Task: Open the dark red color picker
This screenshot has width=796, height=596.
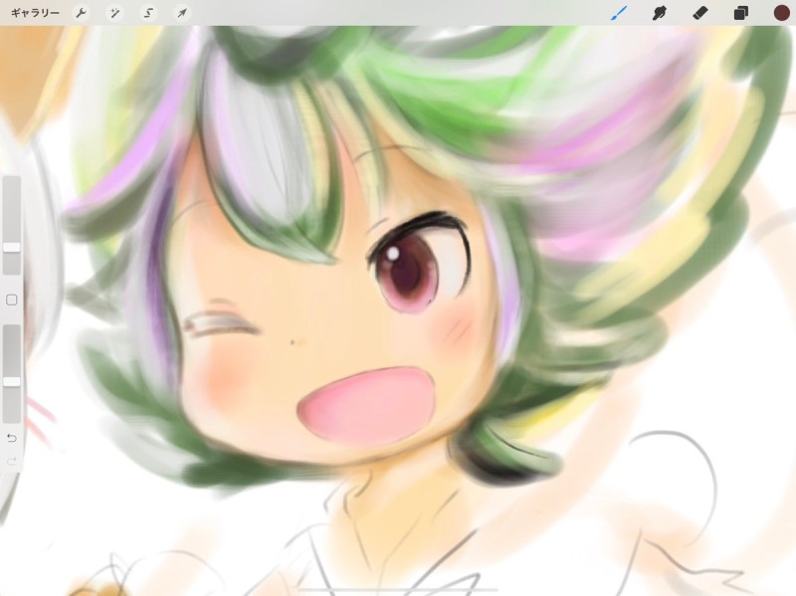Action: tap(781, 13)
